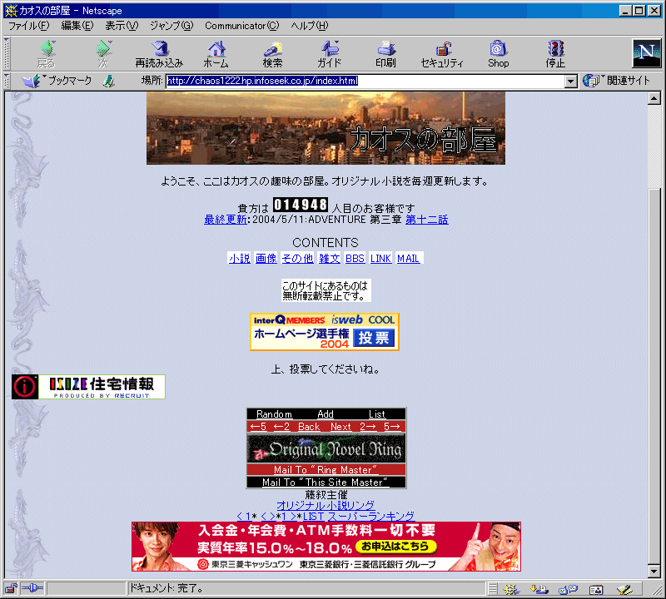Click the Original Novel Ring logo
This screenshot has height=599, width=666.
point(326,448)
